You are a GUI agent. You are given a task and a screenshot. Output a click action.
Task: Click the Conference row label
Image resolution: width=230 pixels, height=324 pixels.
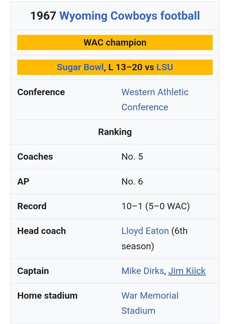[x=41, y=92]
